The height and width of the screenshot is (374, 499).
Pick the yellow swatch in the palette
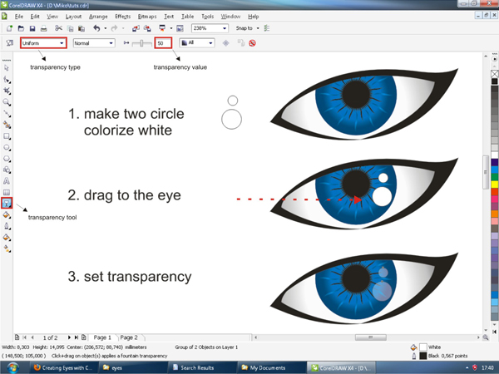[495, 185]
